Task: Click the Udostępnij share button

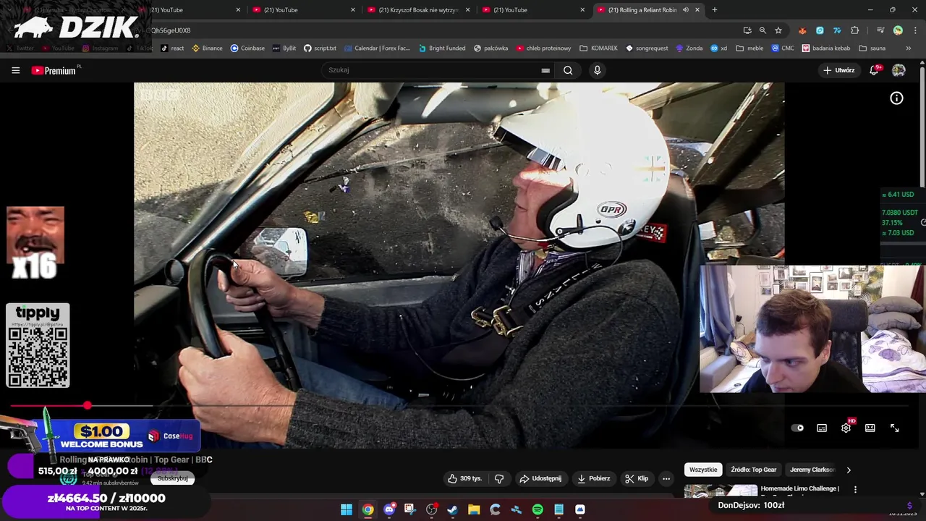Action: click(x=540, y=478)
